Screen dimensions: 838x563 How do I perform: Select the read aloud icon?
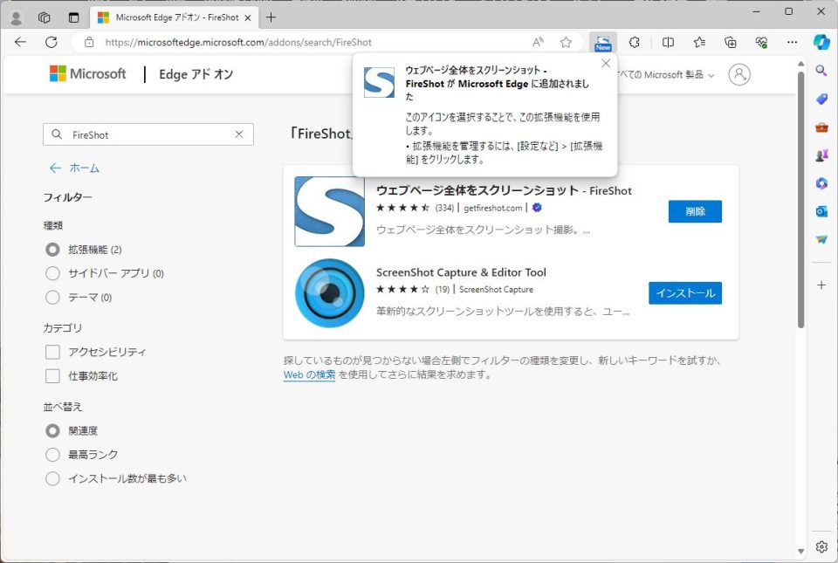(x=536, y=41)
